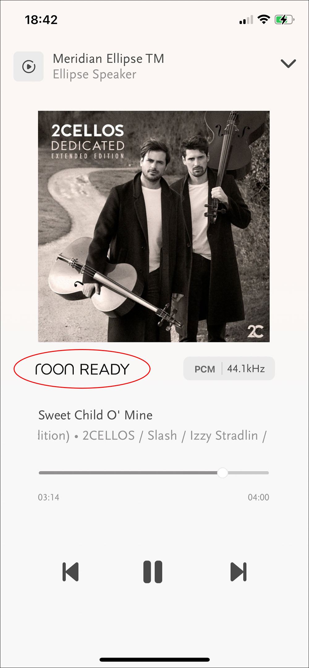
Task: Pause playback with the pause button
Action: point(153,572)
